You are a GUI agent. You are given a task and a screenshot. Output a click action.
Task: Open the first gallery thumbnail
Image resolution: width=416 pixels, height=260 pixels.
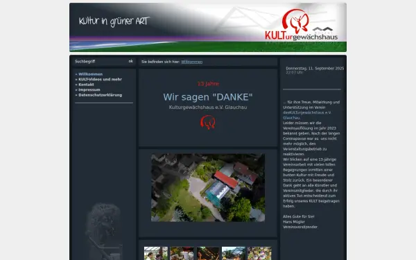tap(156, 253)
